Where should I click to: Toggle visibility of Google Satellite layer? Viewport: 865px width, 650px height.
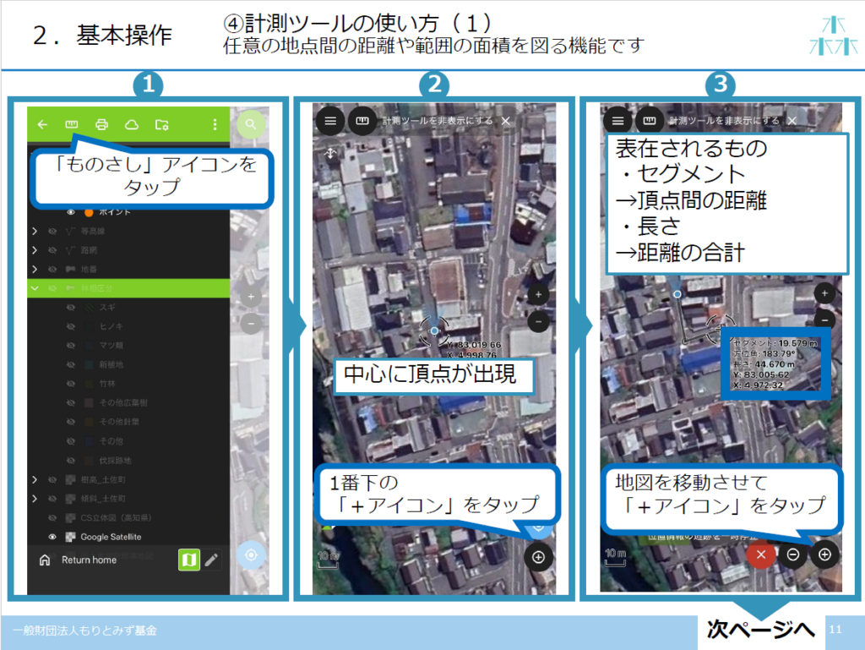[x=52, y=537]
